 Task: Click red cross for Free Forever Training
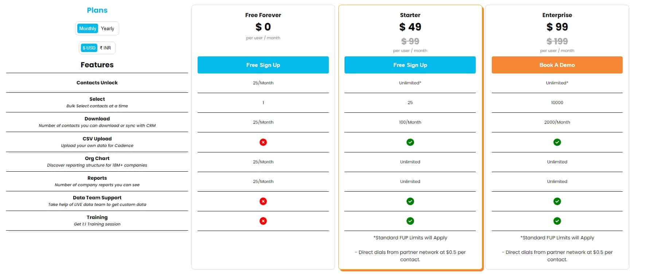(x=263, y=221)
